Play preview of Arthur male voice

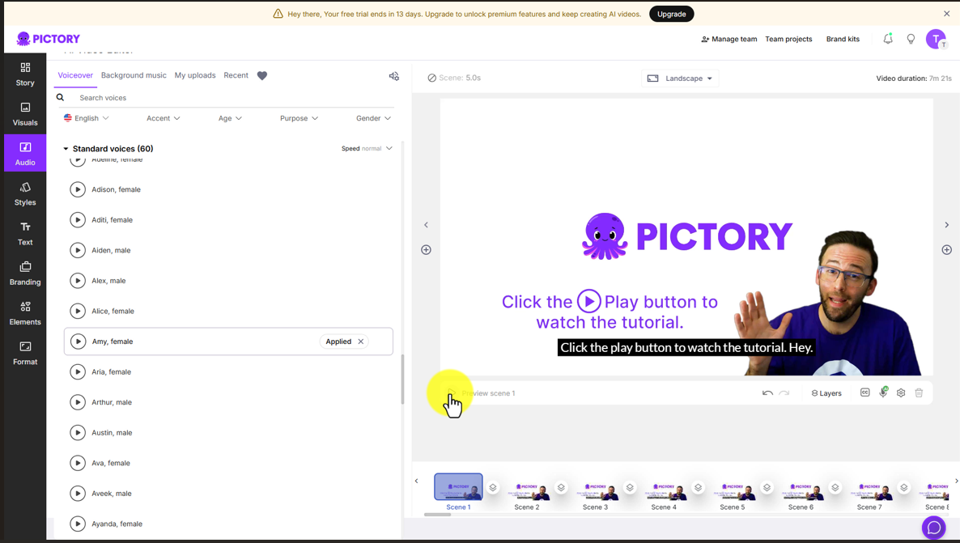78,402
